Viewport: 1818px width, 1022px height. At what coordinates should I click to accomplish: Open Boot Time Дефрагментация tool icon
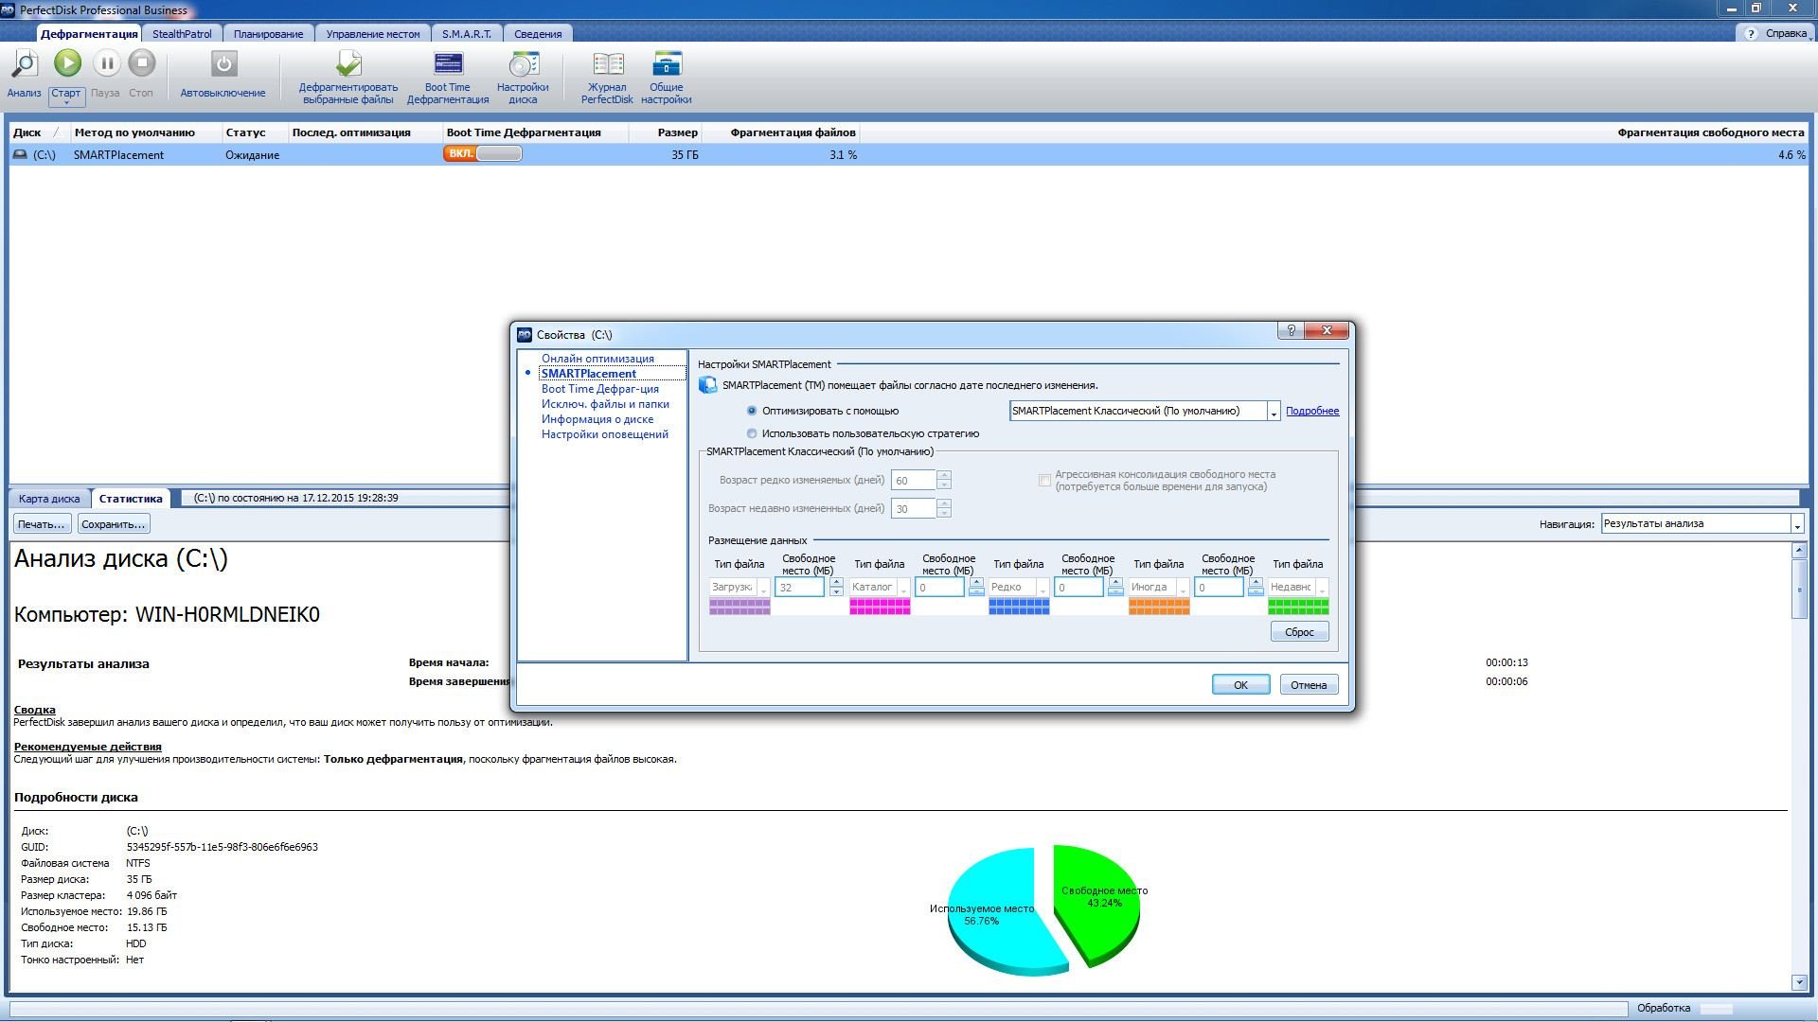pyautogui.click(x=448, y=64)
